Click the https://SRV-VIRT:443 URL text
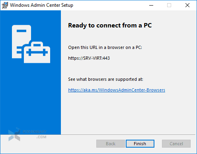 pos(89,58)
